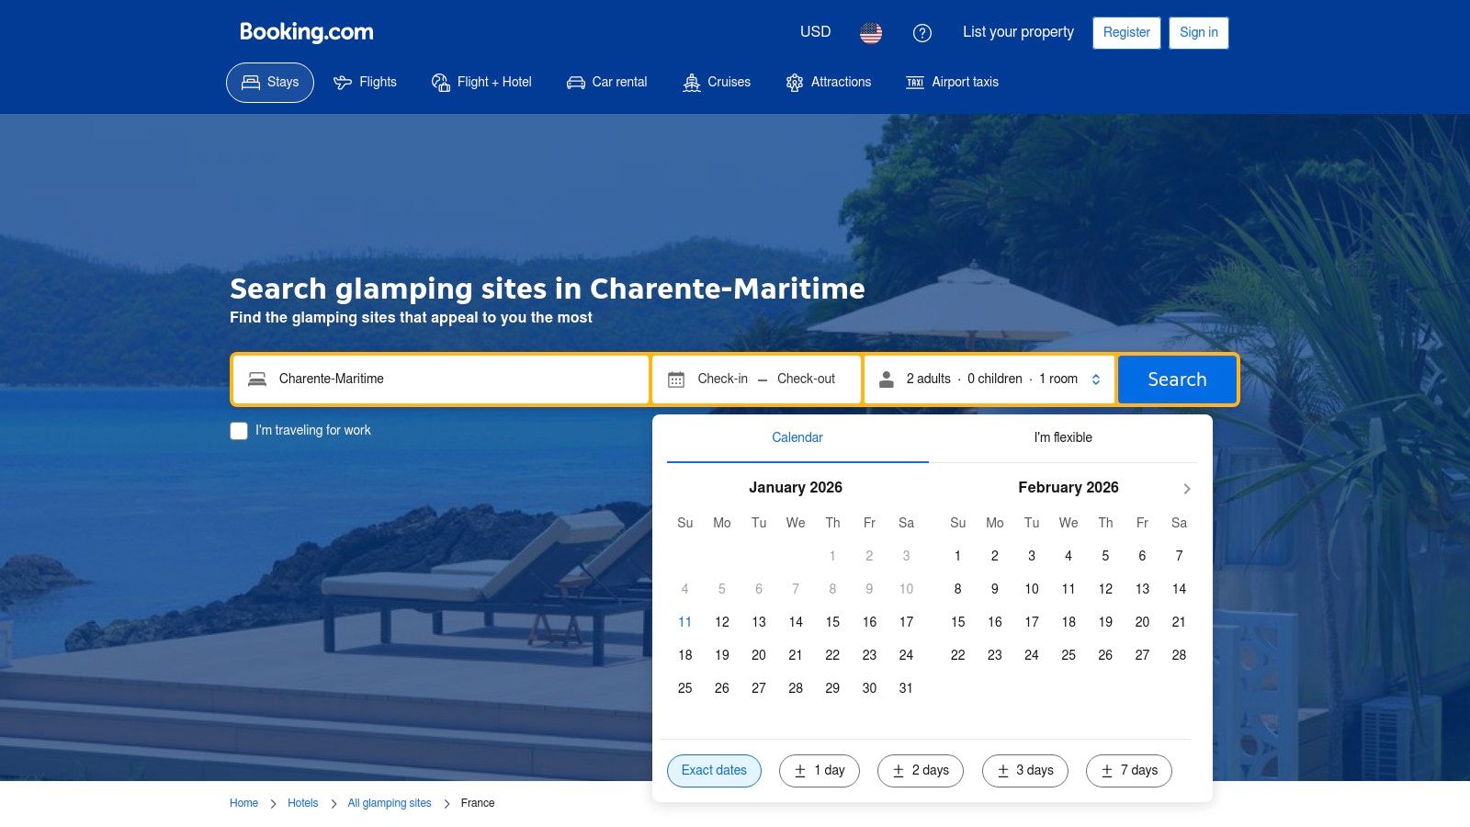Click the Hotels breadcrumb link

(x=302, y=803)
